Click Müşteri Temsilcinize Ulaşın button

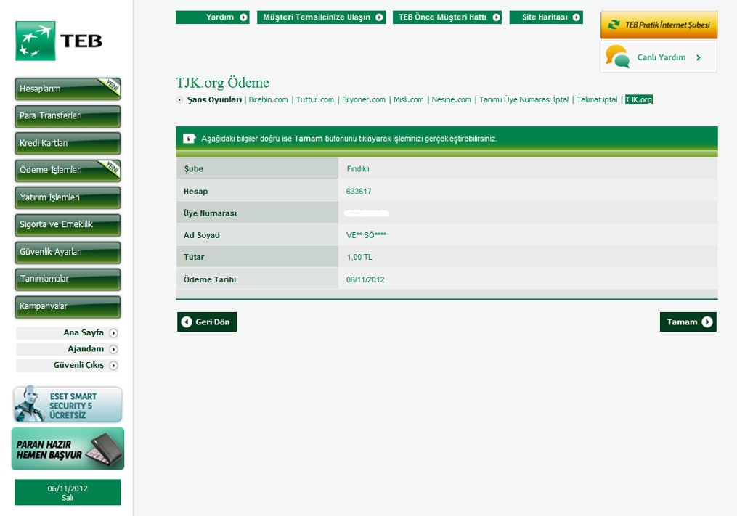coord(322,17)
